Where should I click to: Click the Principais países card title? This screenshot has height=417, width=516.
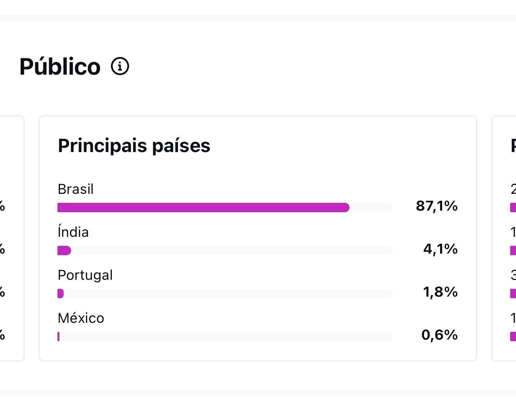(134, 145)
